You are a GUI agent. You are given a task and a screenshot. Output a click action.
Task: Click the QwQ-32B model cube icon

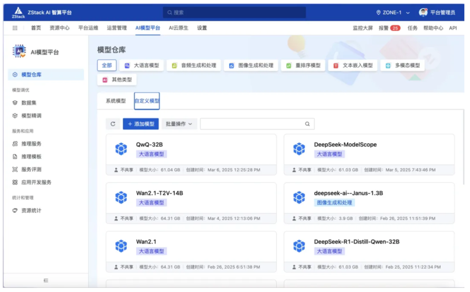121,149
